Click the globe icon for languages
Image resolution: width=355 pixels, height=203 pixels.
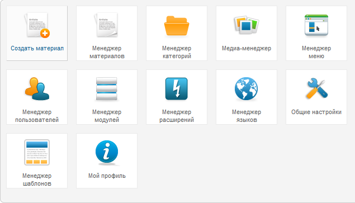coord(246,89)
